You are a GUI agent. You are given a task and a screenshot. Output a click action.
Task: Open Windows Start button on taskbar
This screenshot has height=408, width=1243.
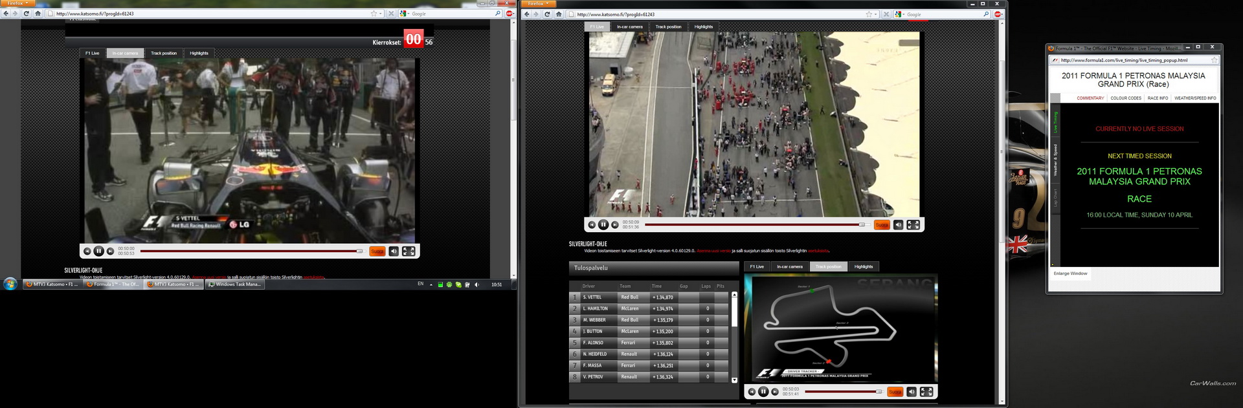click(x=10, y=284)
